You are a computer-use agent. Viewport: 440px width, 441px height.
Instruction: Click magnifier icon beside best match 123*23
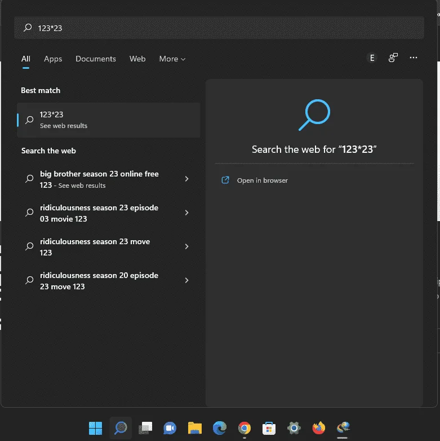point(29,120)
